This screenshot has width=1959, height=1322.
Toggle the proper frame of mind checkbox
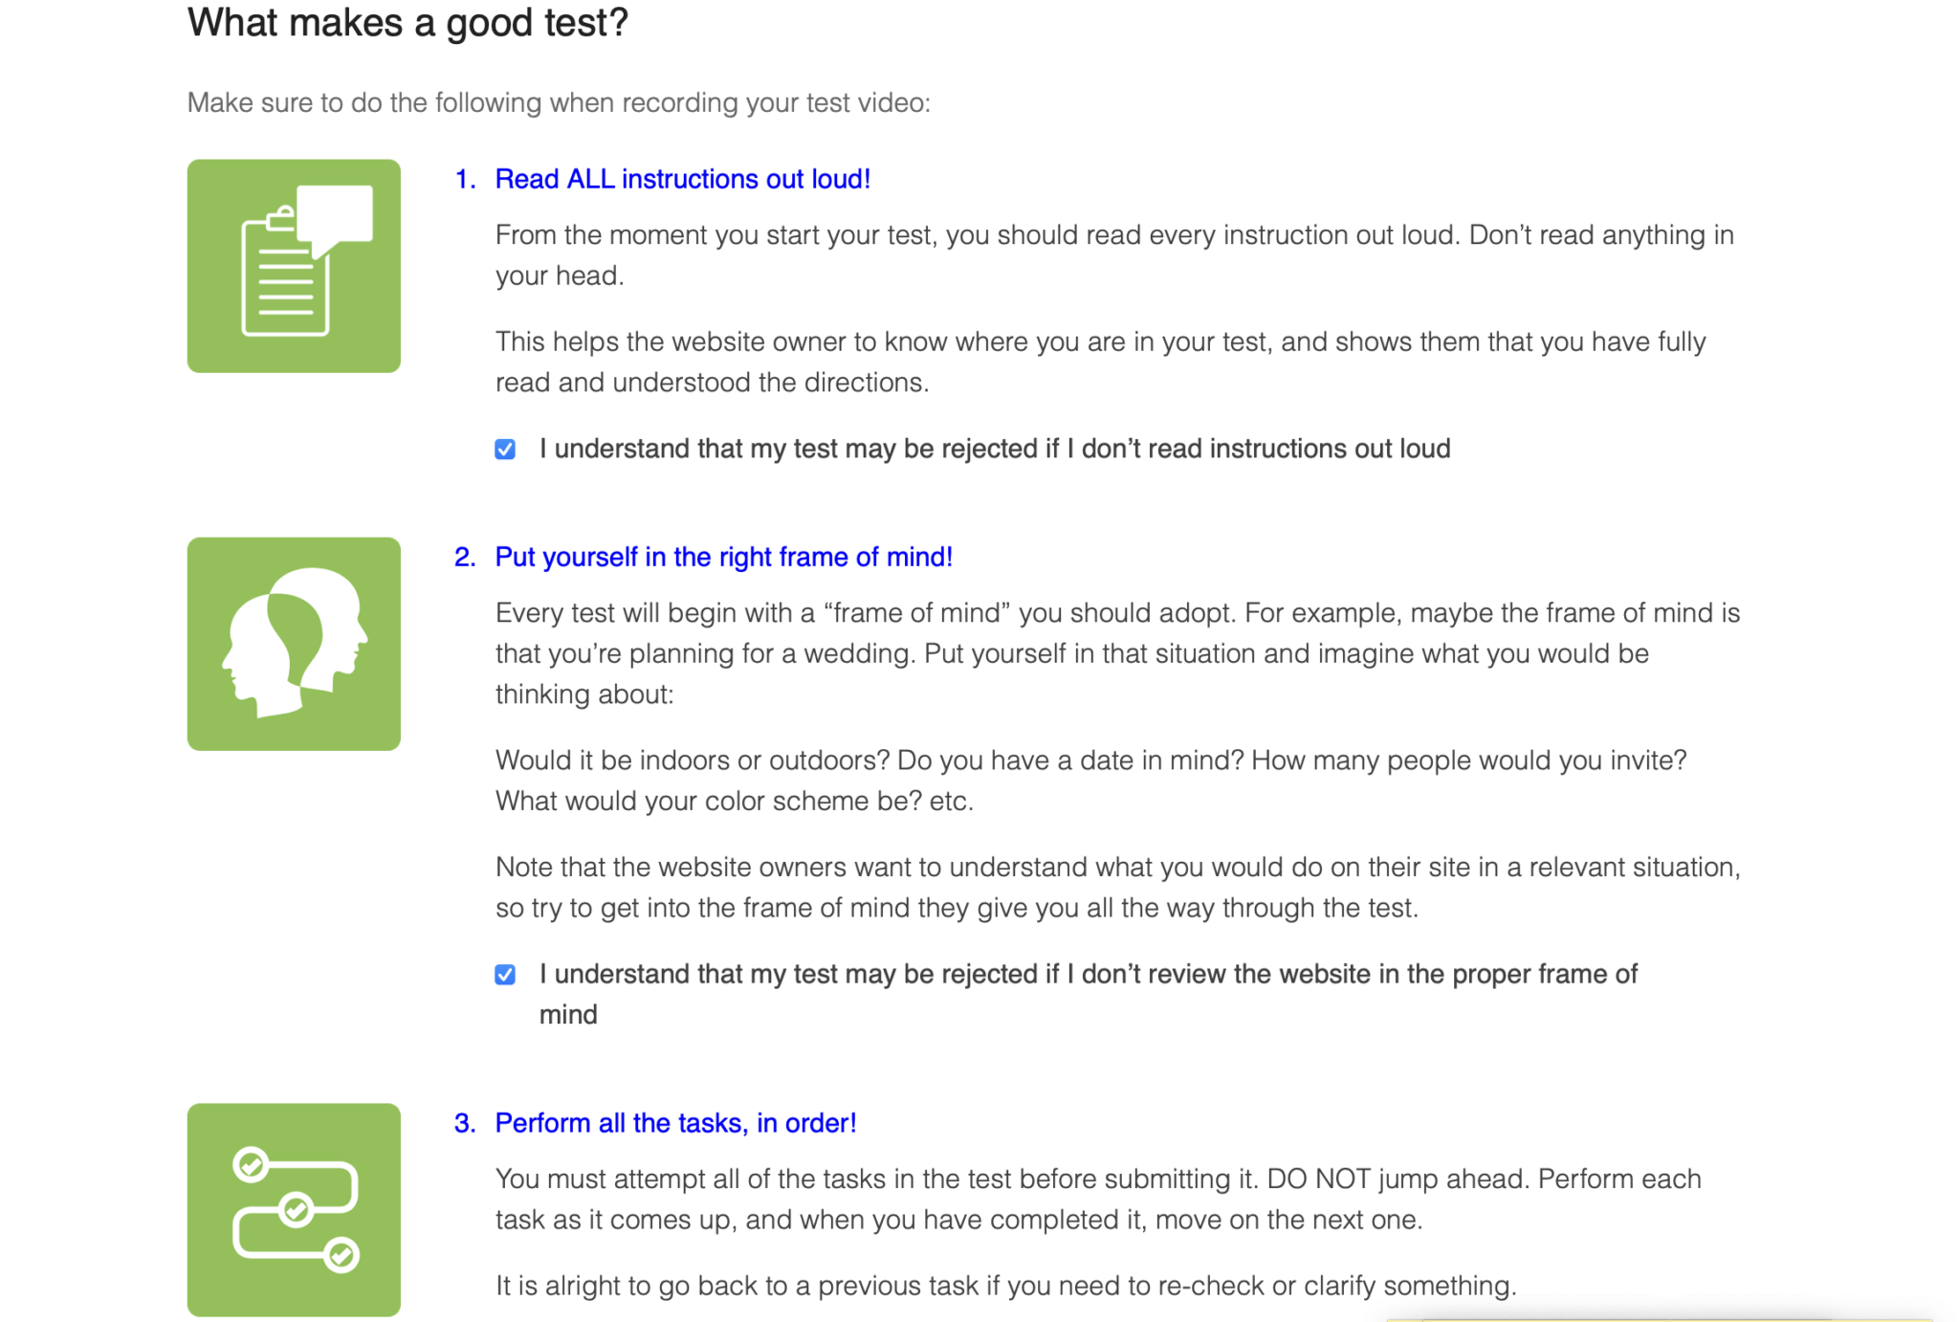click(x=505, y=974)
